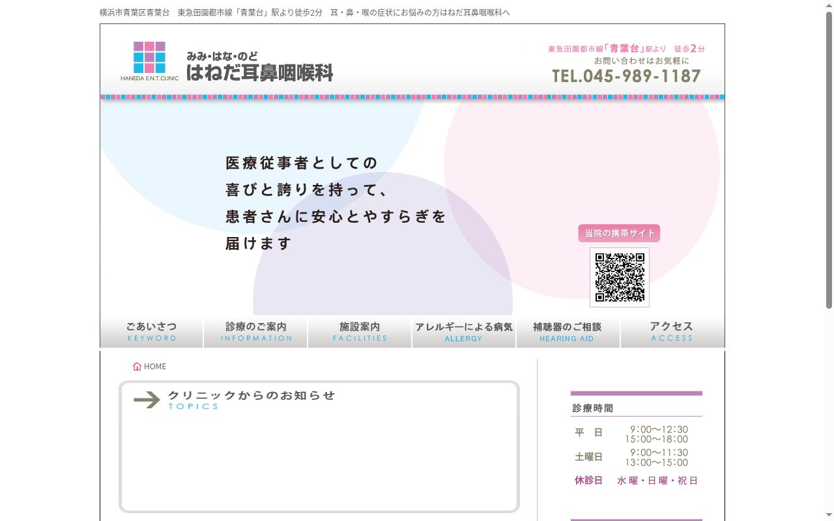
Task: Click the pink home icon in breadcrumb
Action: tap(137, 367)
